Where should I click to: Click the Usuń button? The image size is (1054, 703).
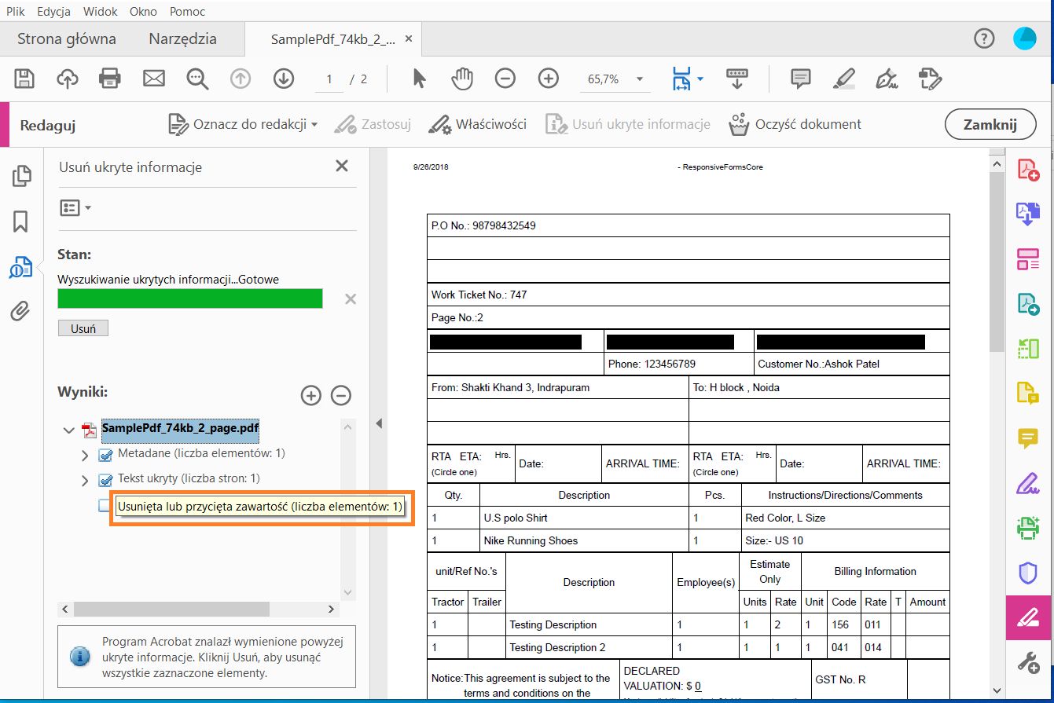(83, 328)
